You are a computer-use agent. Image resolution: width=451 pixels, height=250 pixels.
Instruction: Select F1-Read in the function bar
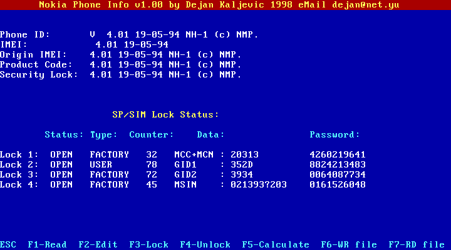coord(47,244)
